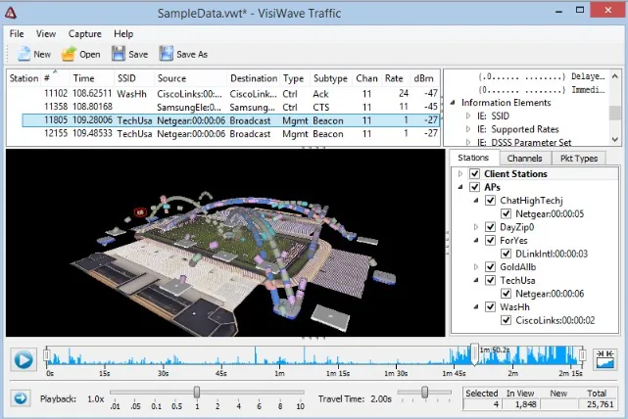Start playback with the blue play button

point(24,359)
